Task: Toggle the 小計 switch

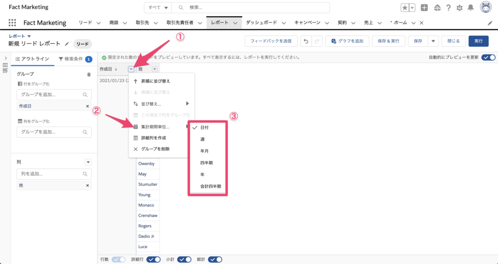Action: coord(184,260)
